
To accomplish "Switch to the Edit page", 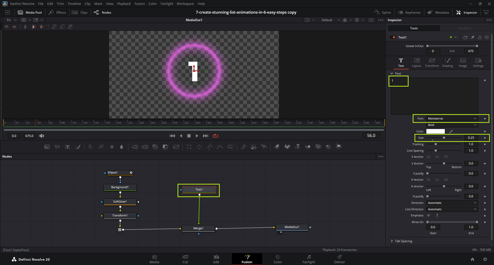I will point(216,259).
